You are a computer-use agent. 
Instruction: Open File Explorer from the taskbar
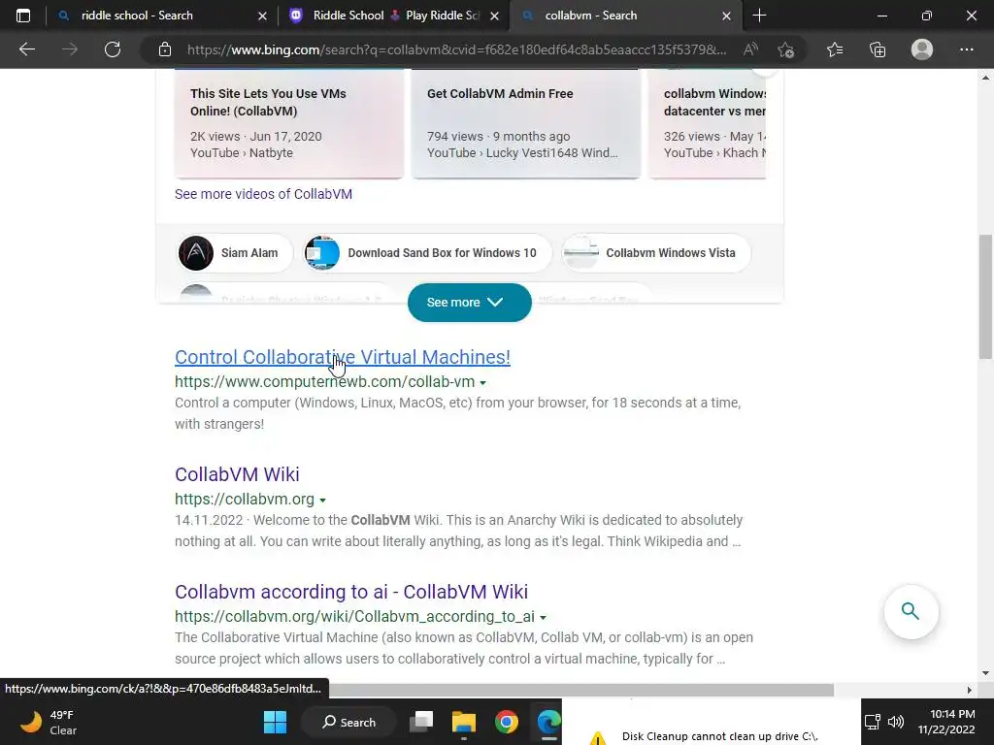click(x=463, y=722)
